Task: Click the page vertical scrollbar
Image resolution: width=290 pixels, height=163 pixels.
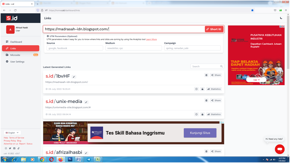Action: pyautogui.click(x=288, y=43)
